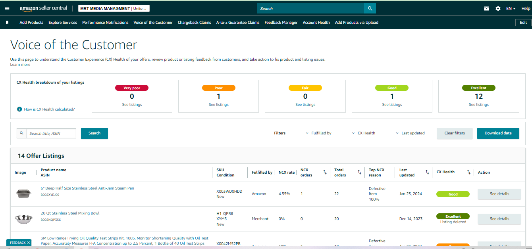See listings under Fair
The width and height of the screenshot is (532, 249).
point(305,105)
